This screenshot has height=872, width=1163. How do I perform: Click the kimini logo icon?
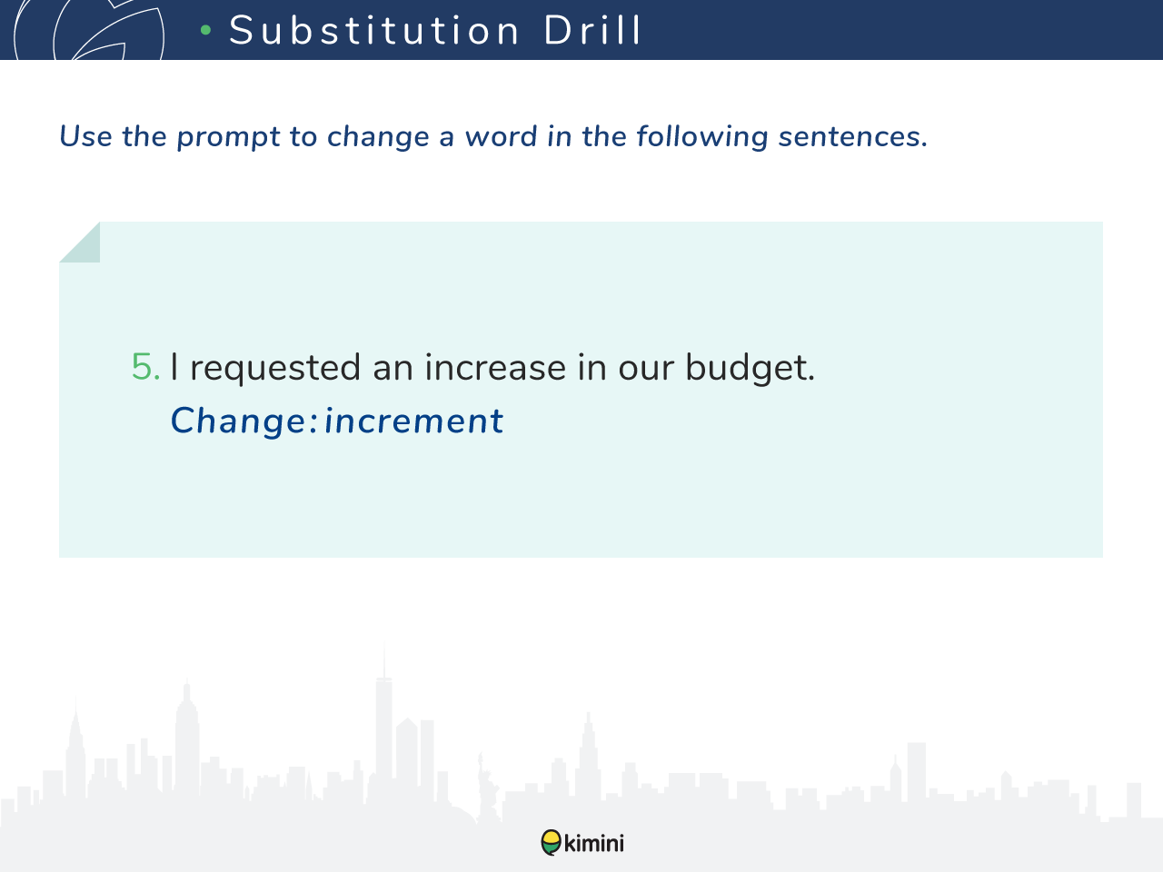(551, 843)
